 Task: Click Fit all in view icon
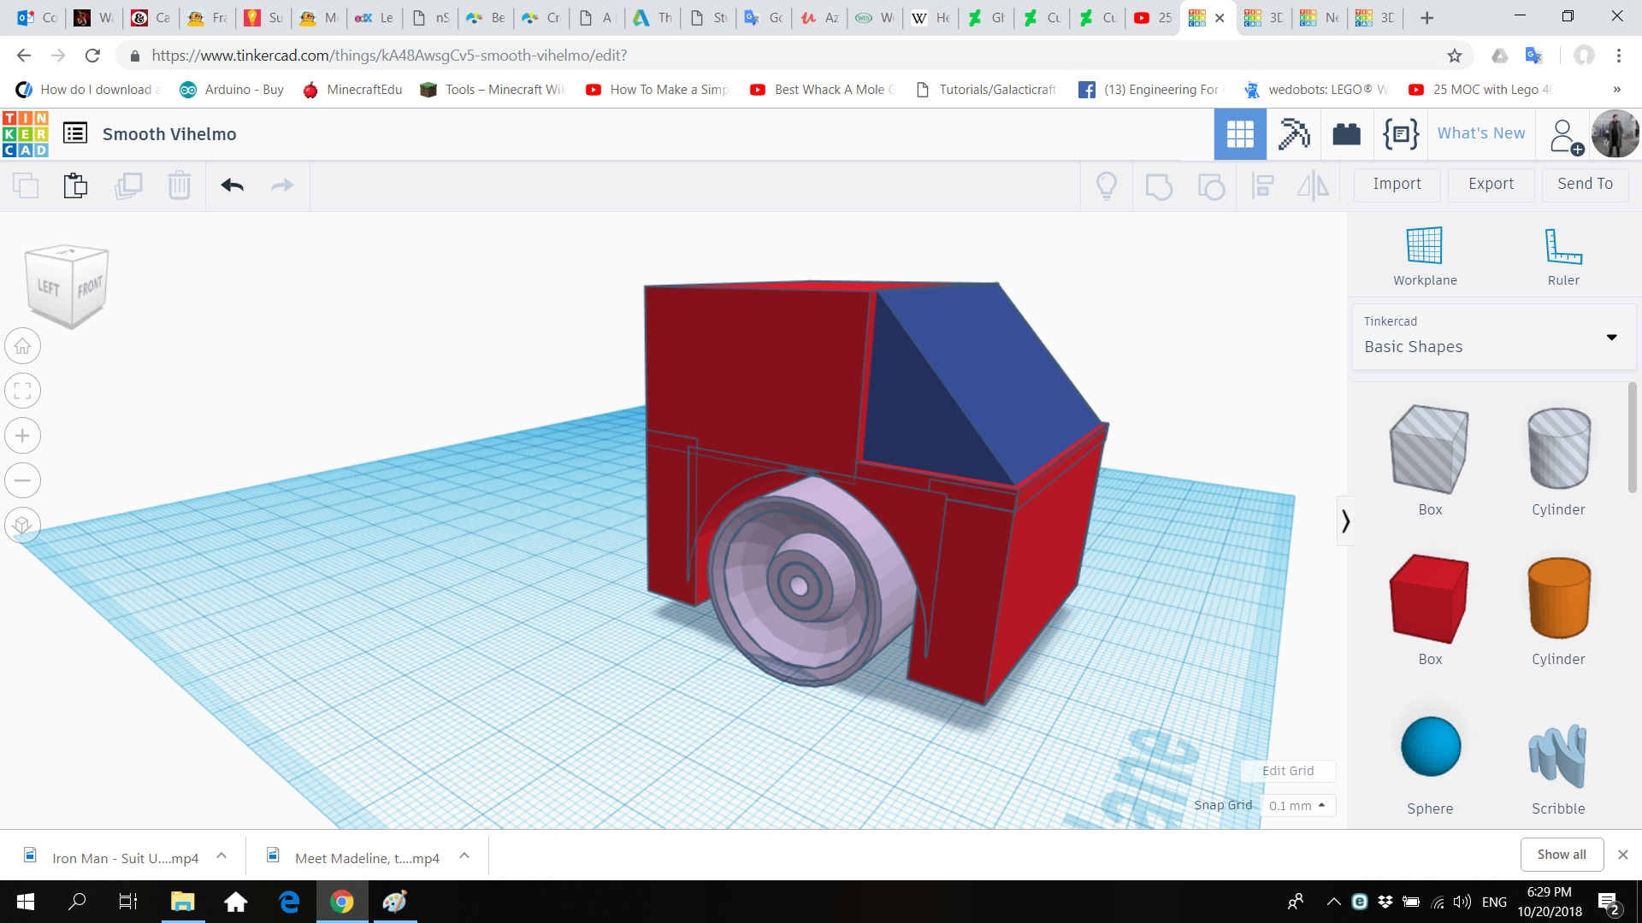23,391
